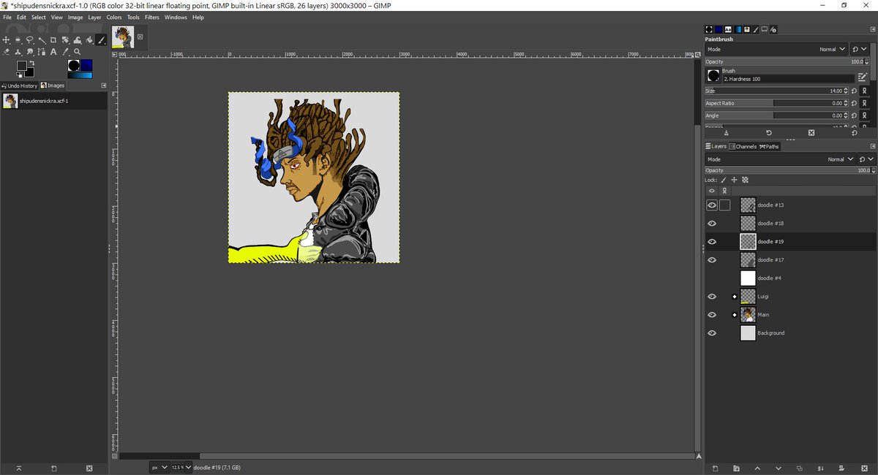Screen dimensions: 878x475
Task: Open the layer mode group switcher
Action: pyautogui.click(x=866, y=159)
